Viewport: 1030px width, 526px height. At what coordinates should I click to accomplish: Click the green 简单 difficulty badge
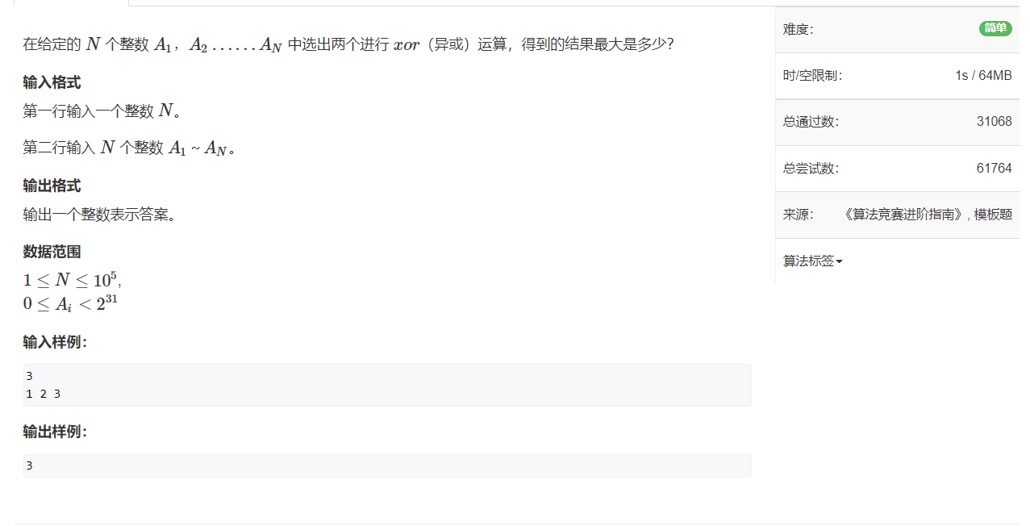[x=995, y=28]
